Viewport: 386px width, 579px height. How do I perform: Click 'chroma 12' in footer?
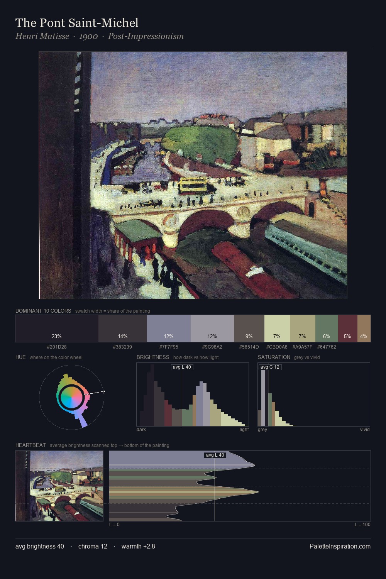(93, 546)
